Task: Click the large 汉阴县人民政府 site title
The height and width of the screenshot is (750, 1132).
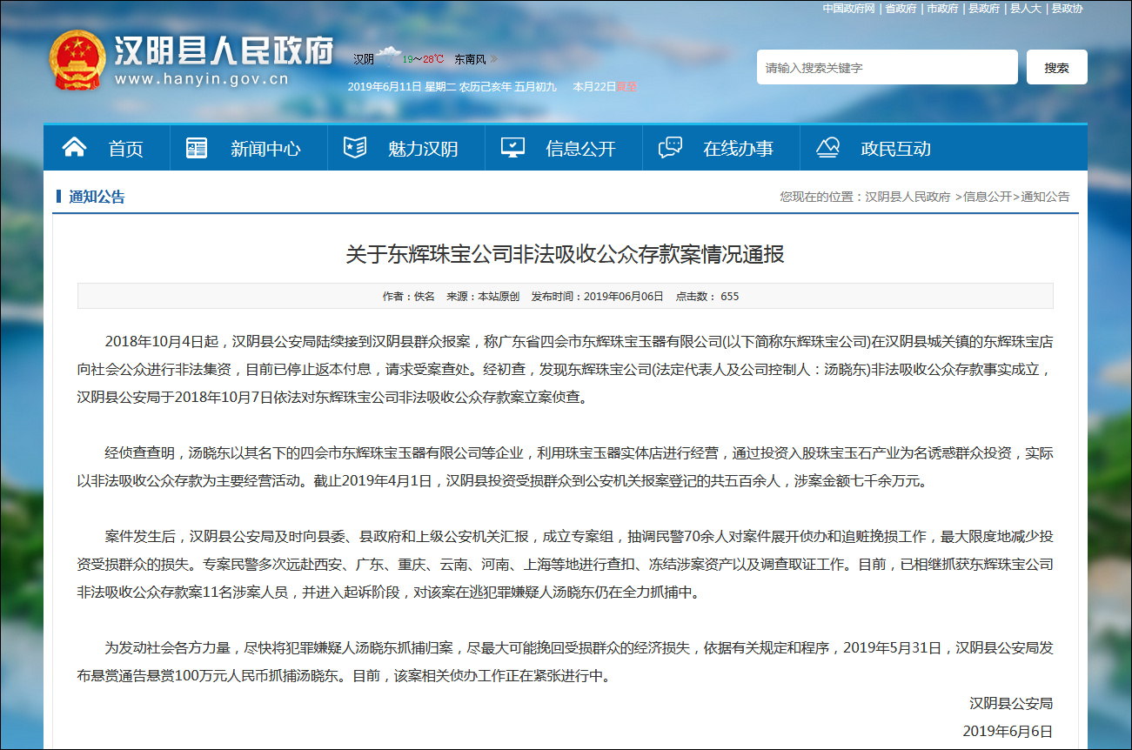Action: coord(224,51)
